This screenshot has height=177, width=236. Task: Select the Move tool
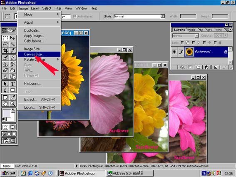[12, 38]
